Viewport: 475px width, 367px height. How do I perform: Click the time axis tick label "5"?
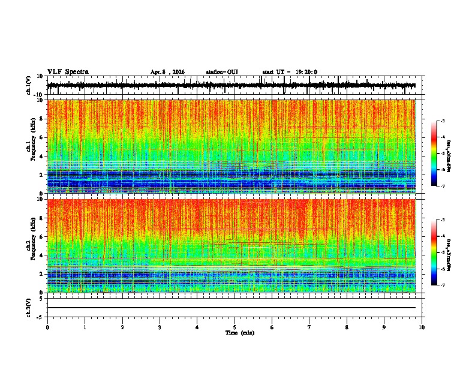coord(235,327)
